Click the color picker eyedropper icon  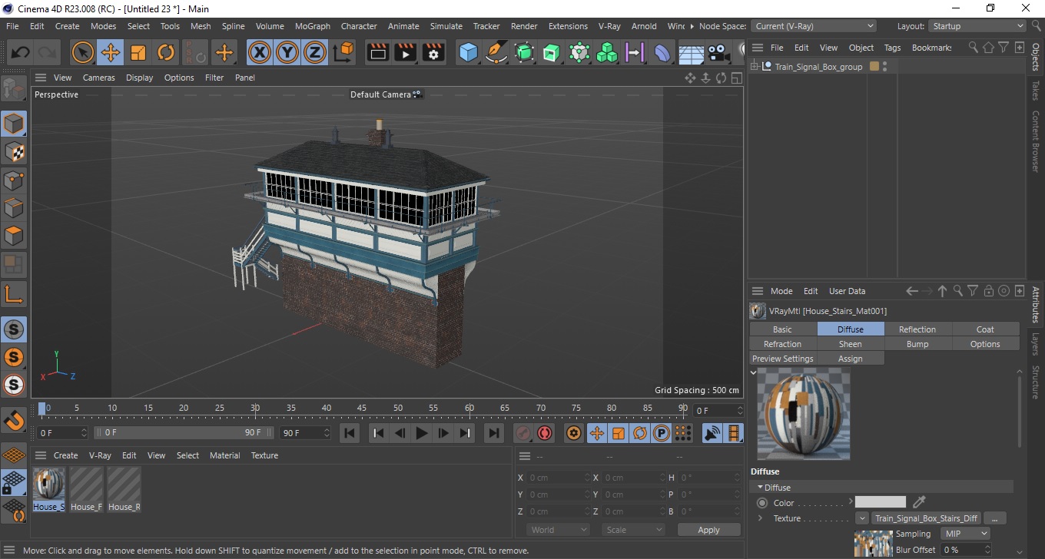[919, 503]
